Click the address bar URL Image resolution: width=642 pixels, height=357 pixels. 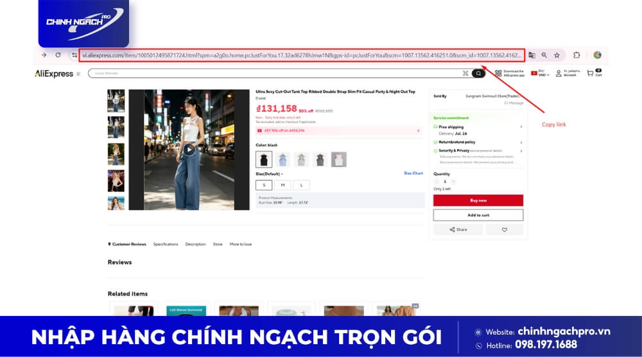[x=302, y=55]
